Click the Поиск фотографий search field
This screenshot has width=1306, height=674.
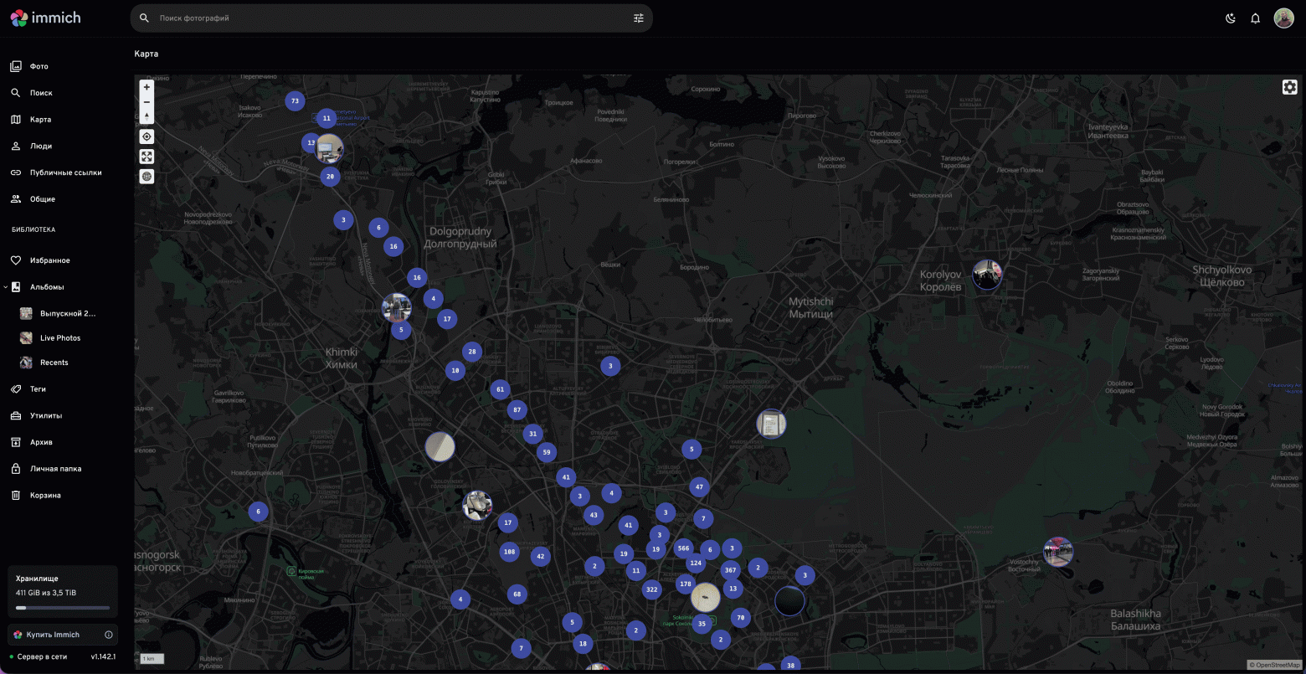392,18
